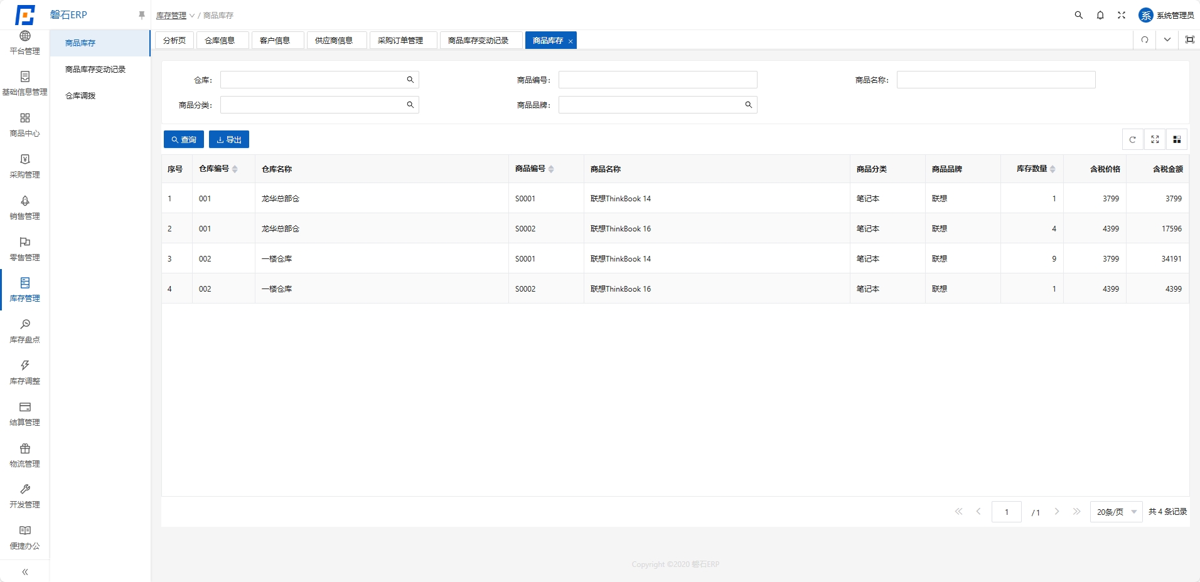Open the global search magnifier icon
The height and width of the screenshot is (582, 1200).
pyautogui.click(x=1079, y=15)
